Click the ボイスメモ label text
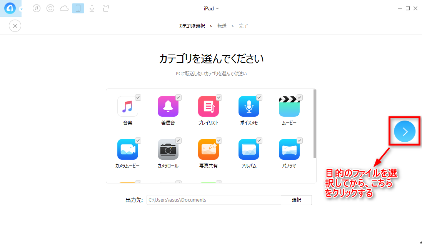Viewport: 422px width, 245px height. pyautogui.click(x=249, y=123)
